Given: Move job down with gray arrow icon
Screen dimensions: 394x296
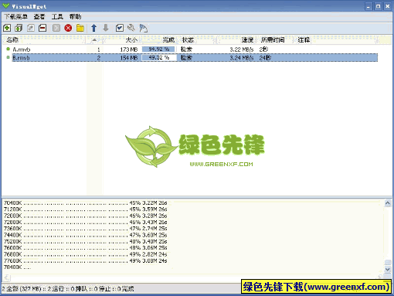Looking at the screenshot, I should (106, 28).
